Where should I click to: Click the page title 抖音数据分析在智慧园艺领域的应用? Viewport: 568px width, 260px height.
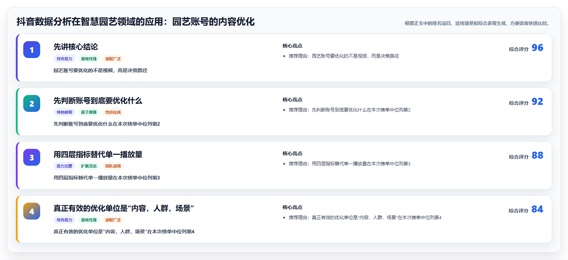click(136, 21)
